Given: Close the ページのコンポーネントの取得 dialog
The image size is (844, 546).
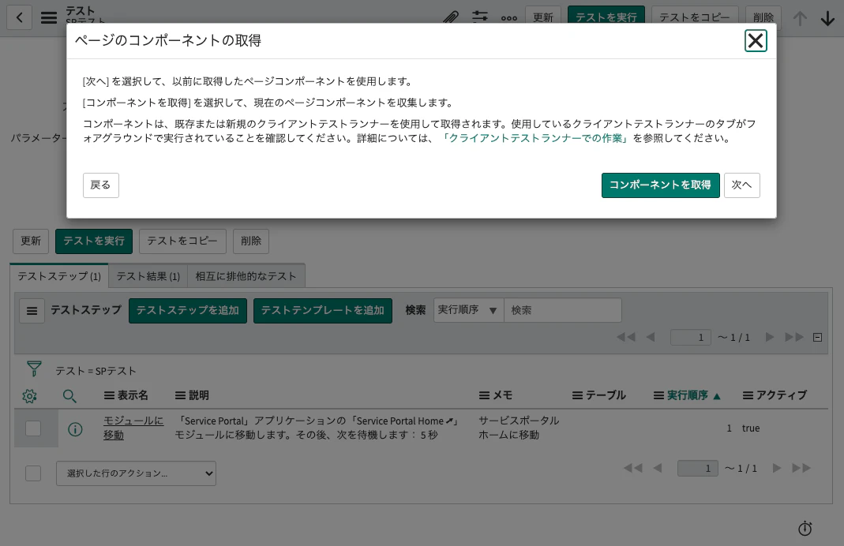Looking at the screenshot, I should coord(756,40).
